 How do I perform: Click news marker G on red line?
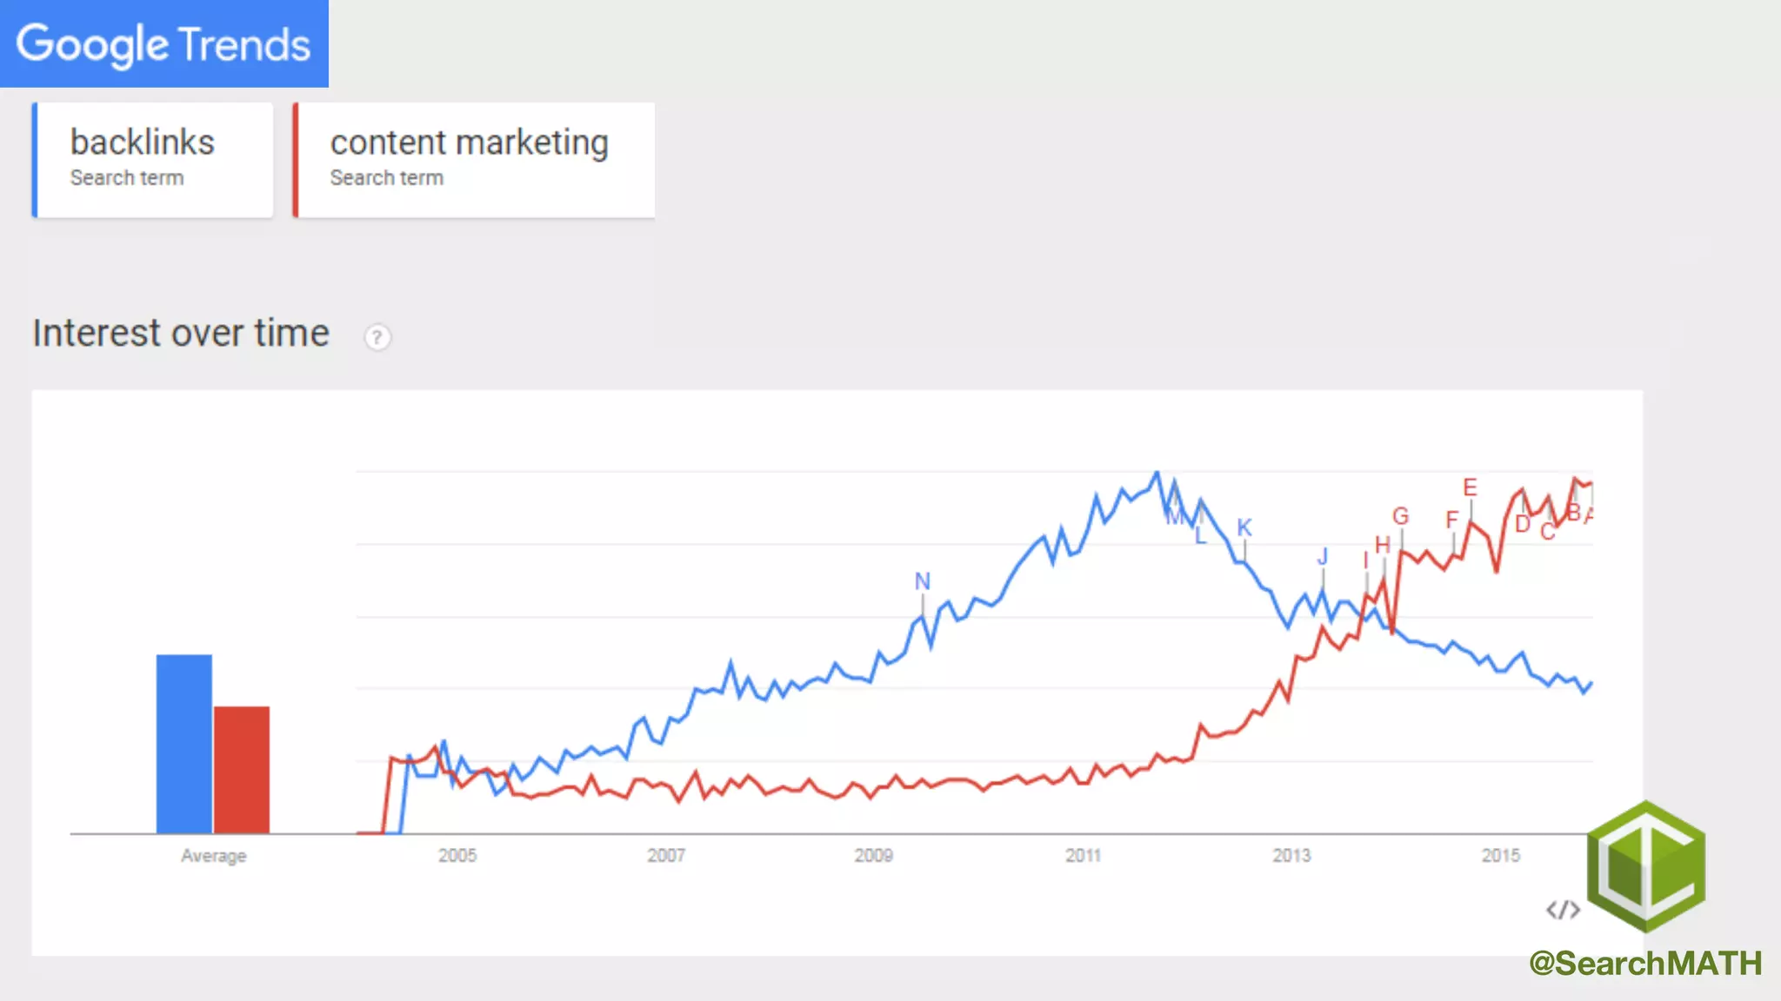1400,516
